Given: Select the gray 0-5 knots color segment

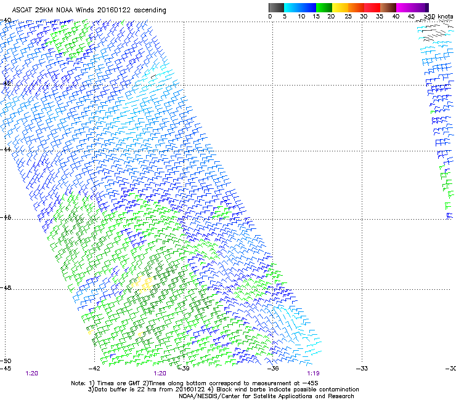Looking at the screenshot, I should (x=276, y=7).
